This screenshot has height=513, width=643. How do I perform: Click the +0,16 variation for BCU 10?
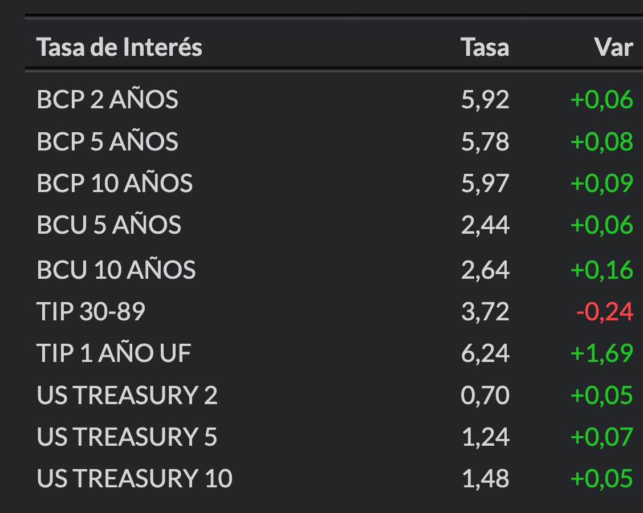(x=601, y=269)
